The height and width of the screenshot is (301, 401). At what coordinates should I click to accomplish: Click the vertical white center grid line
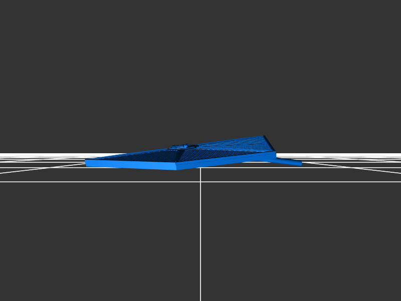200,240
